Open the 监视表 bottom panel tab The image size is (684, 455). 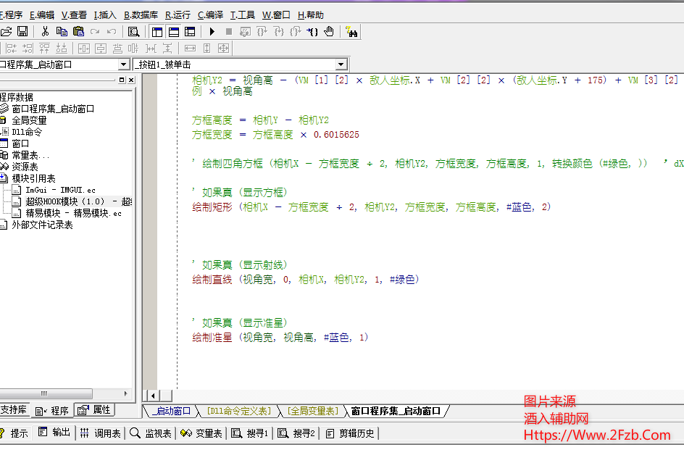click(151, 433)
